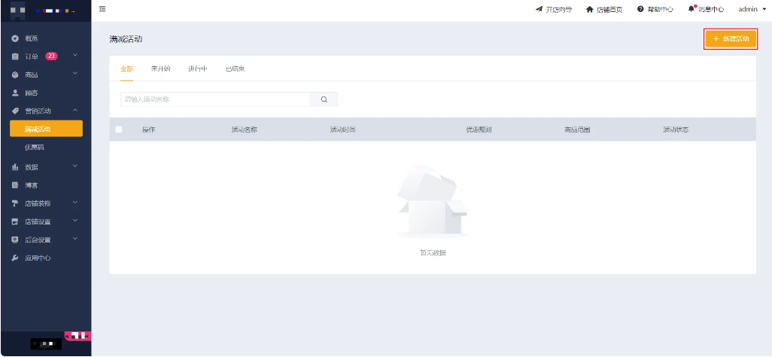
Task: Click the 活动名称 column header
Action: tap(245, 130)
